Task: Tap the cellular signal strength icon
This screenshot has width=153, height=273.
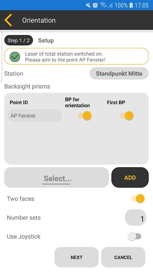Action: coord(110,5)
